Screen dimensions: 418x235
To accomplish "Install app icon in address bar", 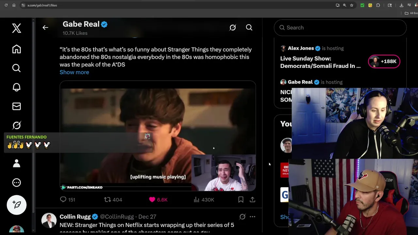I will [x=338, y=5].
